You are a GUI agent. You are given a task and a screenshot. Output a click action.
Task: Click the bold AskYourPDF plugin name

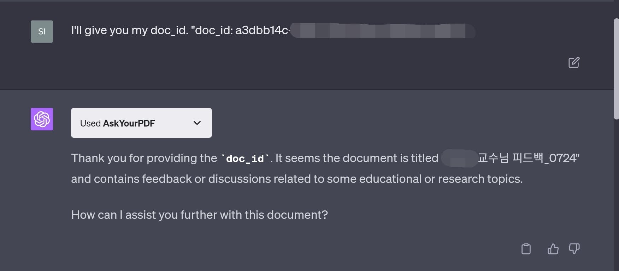click(129, 123)
